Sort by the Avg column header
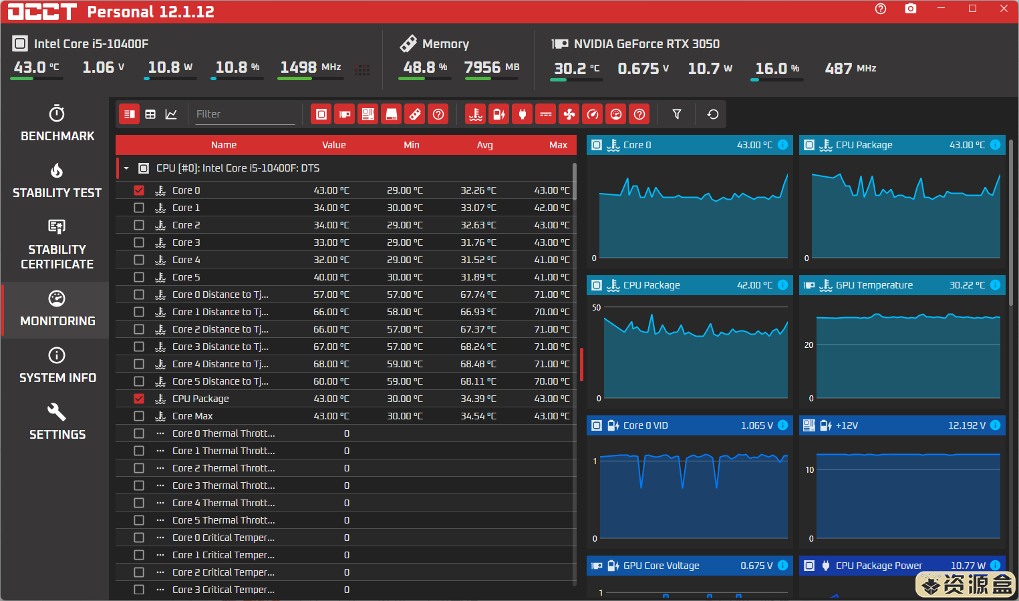Screen dimensions: 1019x601 point(485,145)
